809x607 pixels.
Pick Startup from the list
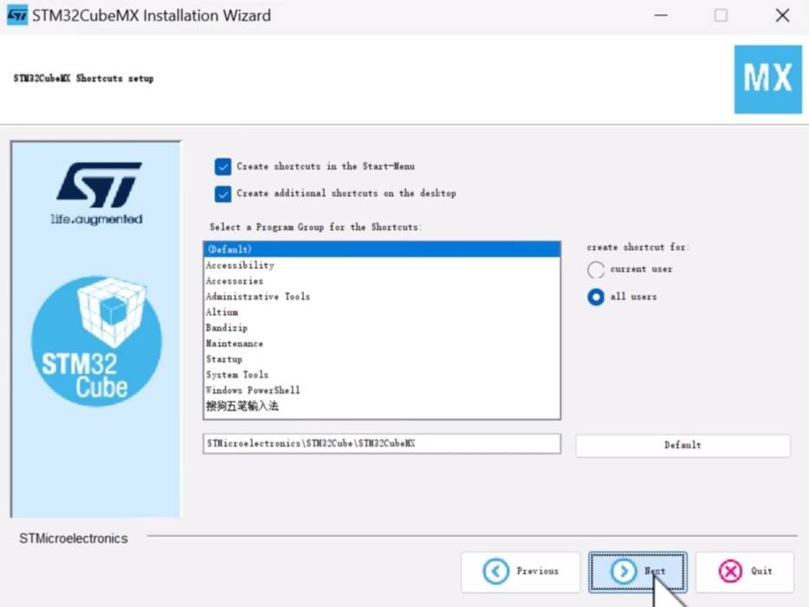tap(382, 359)
